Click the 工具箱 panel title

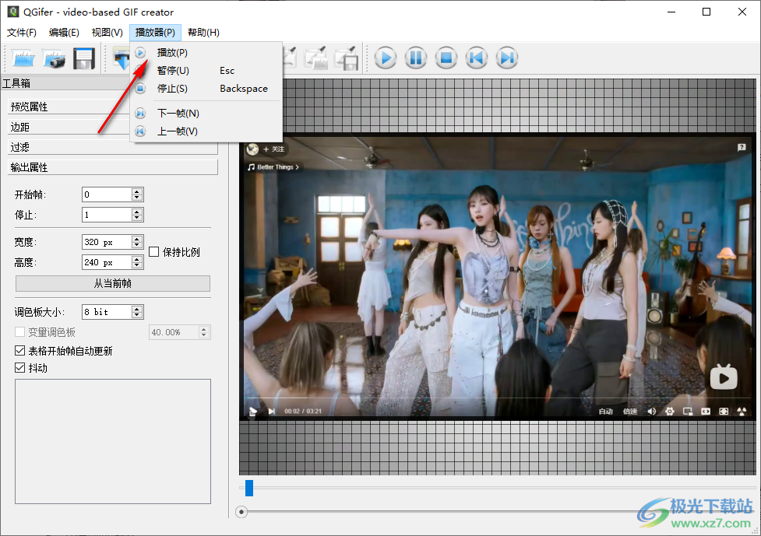[x=16, y=83]
